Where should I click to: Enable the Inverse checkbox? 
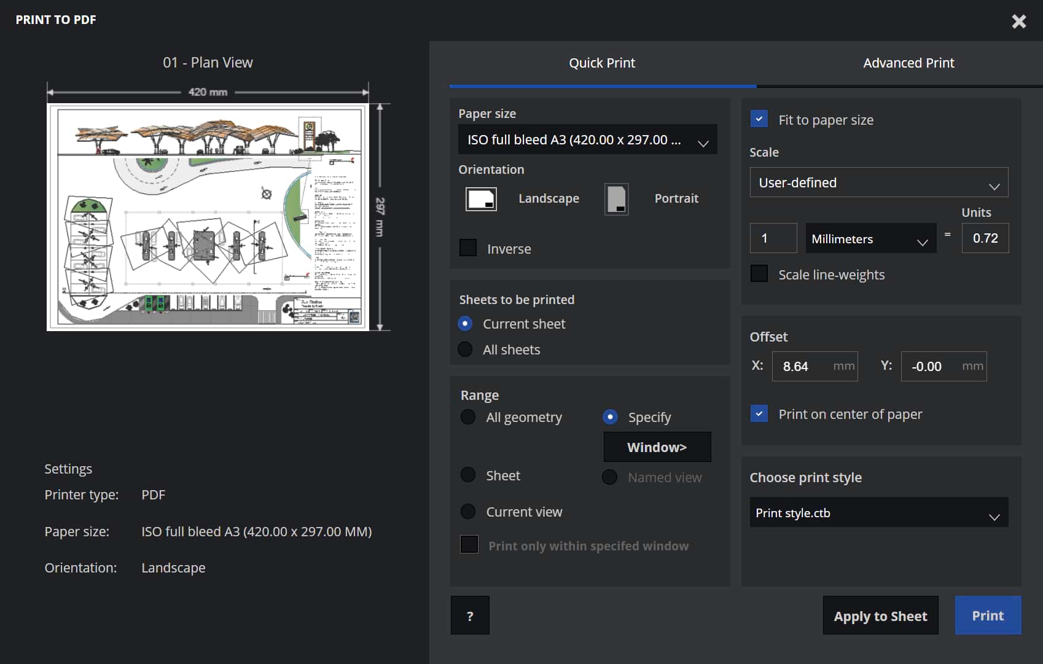pyautogui.click(x=468, y=248)
